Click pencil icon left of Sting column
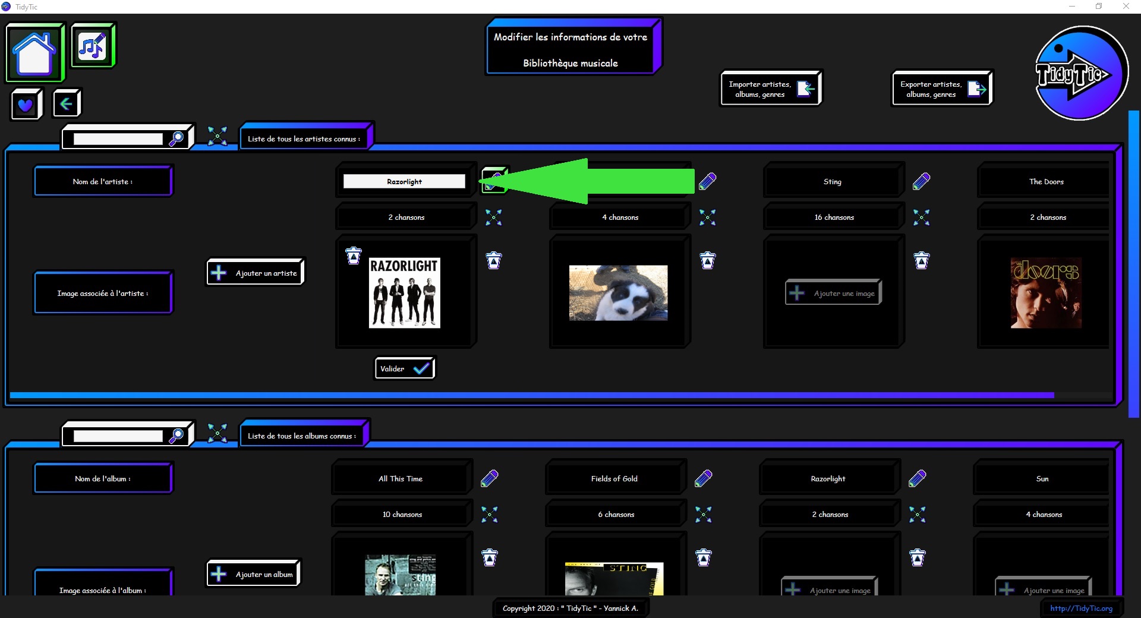1141x618 pixels. pyautogui.click(x=707, y=181)
